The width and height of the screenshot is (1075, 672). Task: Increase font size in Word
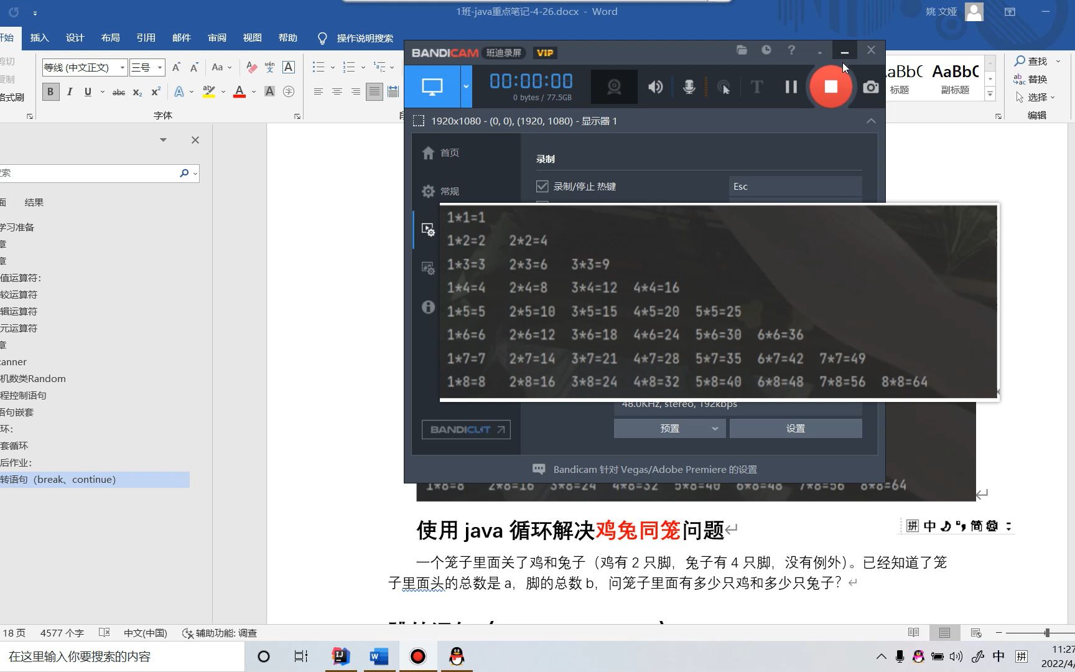point(176,67)
